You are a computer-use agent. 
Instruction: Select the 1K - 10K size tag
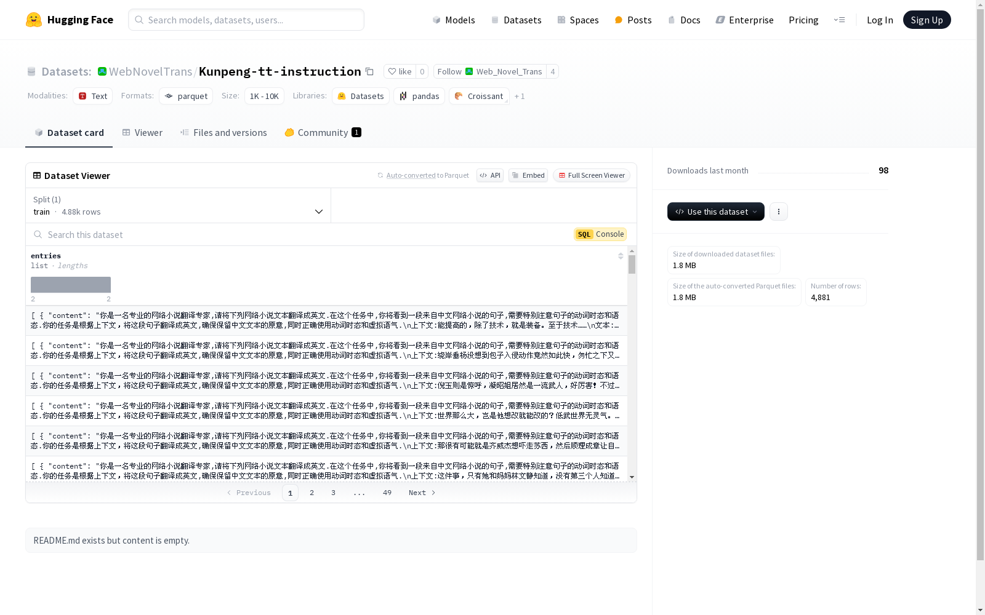[x=264, y=96]
